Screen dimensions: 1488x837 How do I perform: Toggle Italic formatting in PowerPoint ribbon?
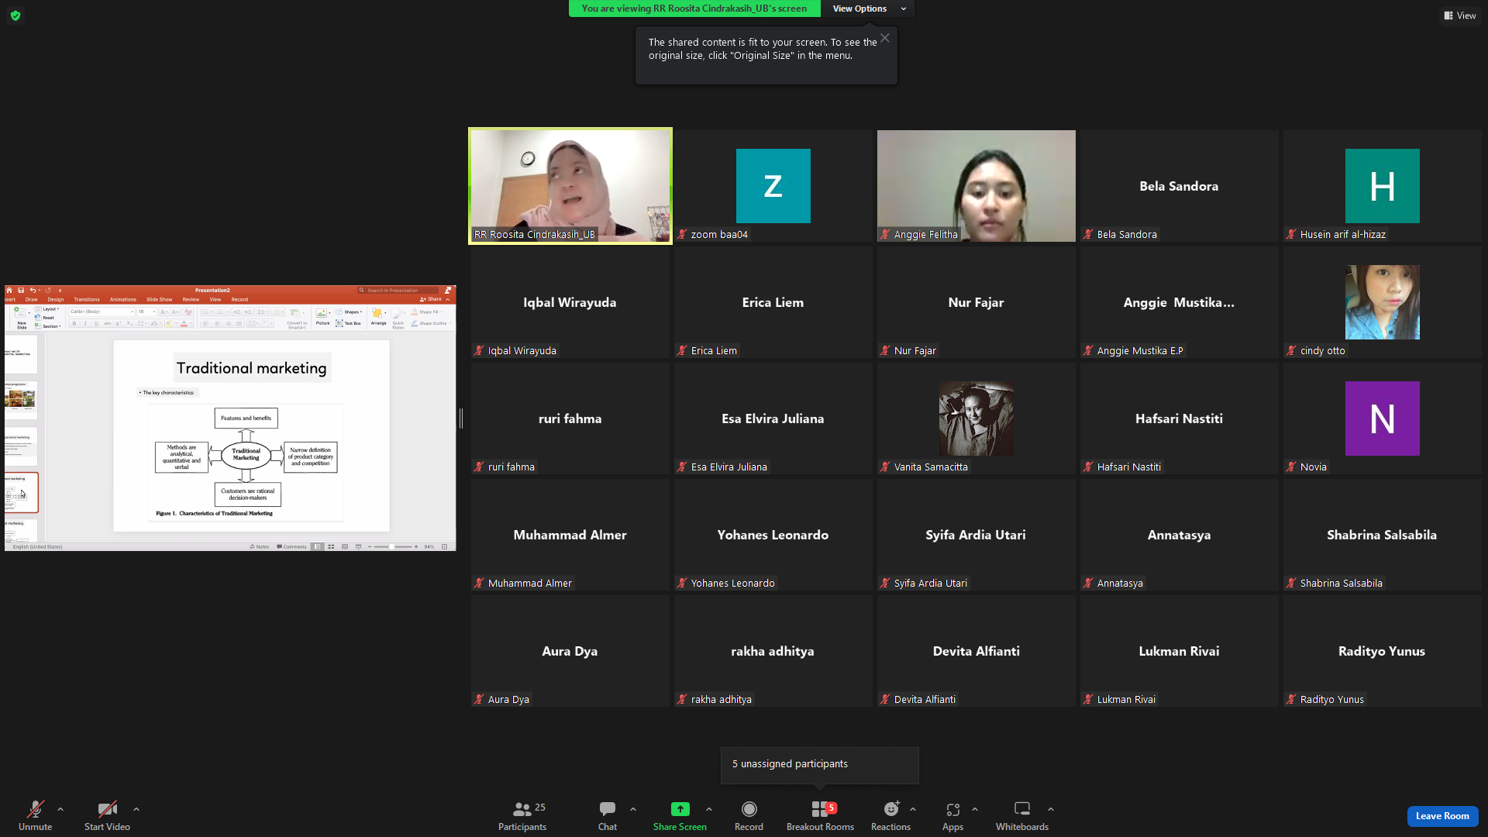click(x=85, y=323)
